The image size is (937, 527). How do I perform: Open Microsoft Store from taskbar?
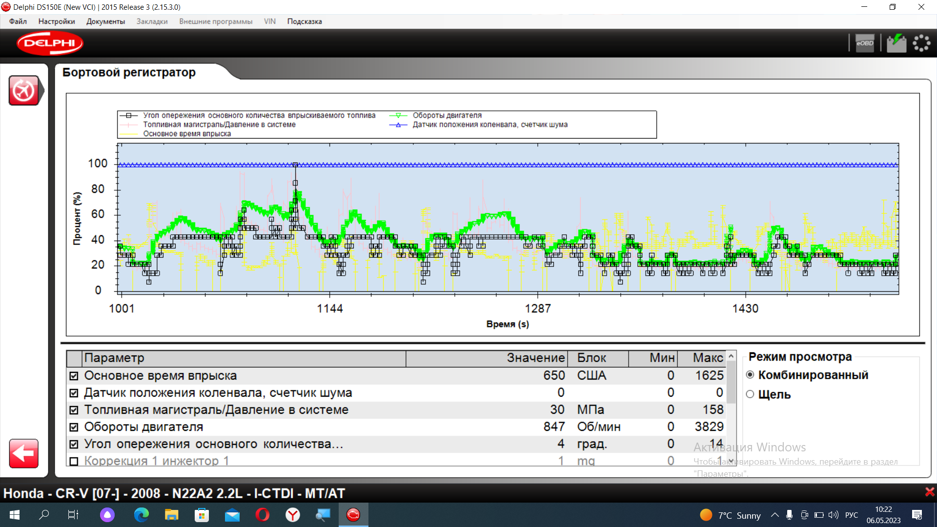[x=202, y=515]
